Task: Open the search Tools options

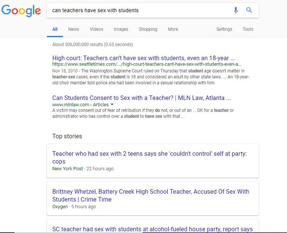Action: click(248, 29)
